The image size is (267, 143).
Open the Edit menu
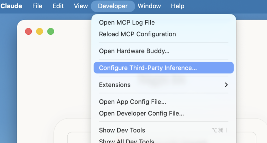pos(58,6)
